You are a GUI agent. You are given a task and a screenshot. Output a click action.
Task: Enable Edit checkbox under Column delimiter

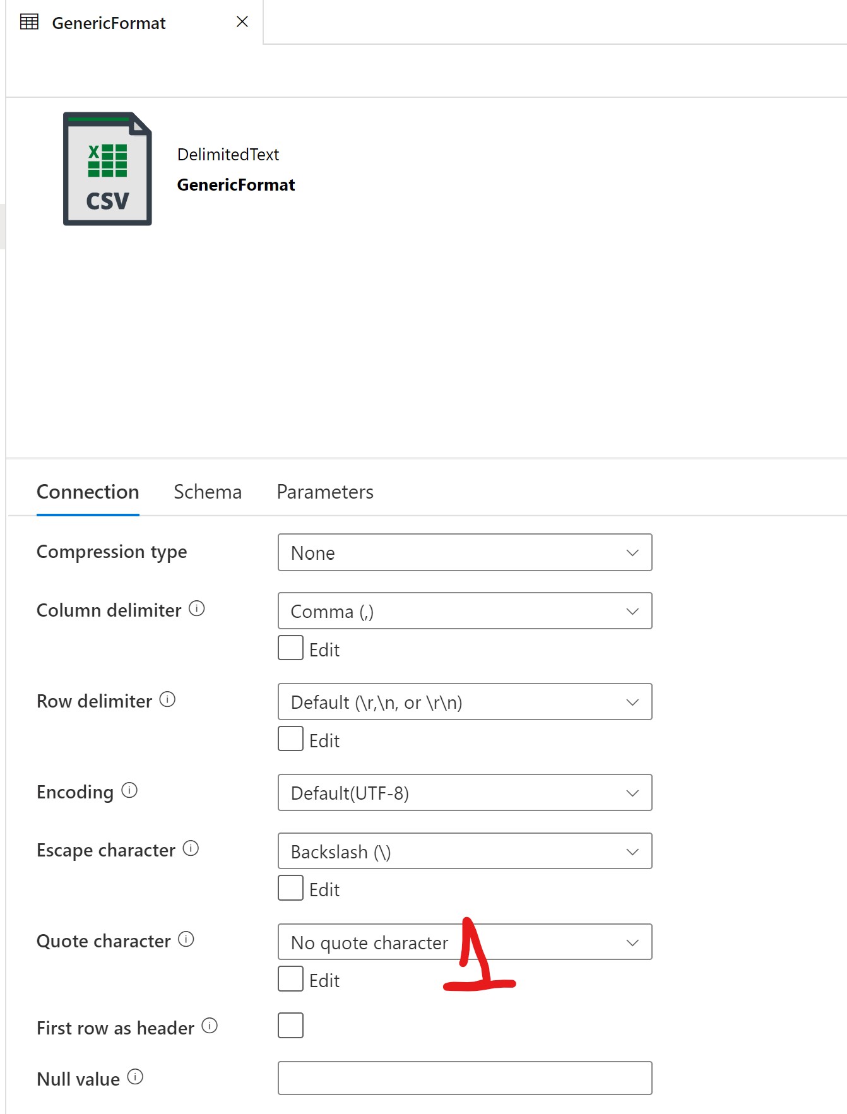pos(290,648)
